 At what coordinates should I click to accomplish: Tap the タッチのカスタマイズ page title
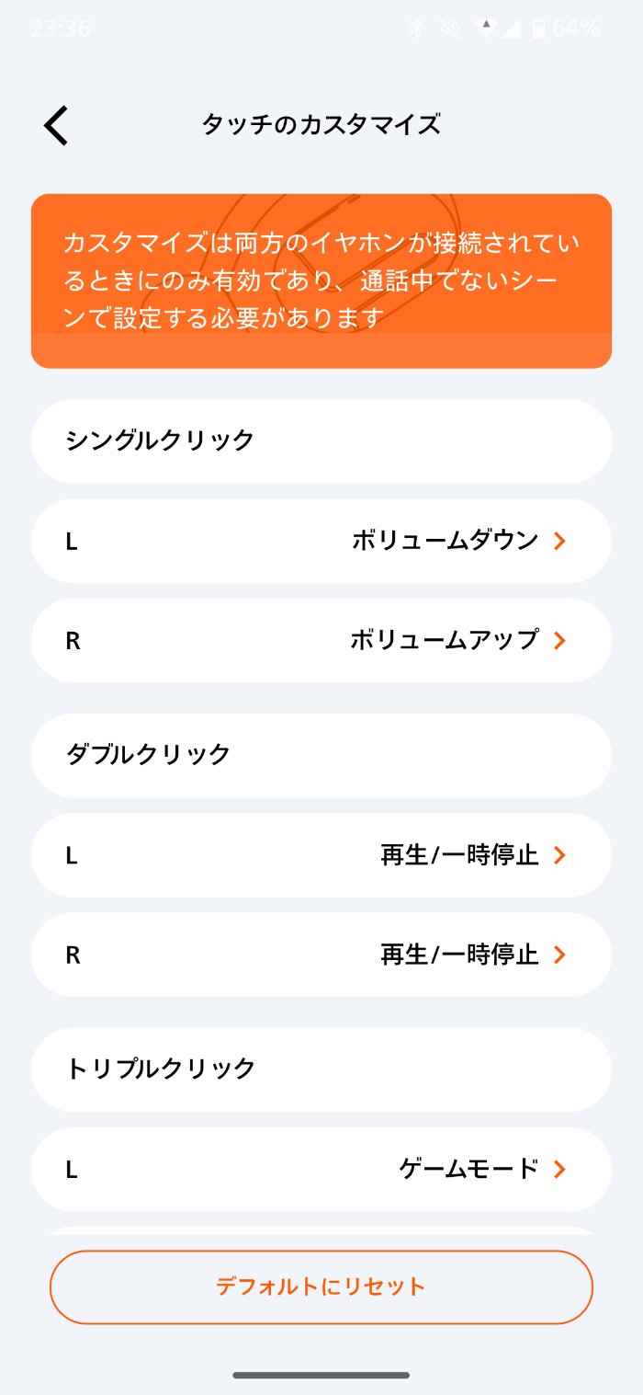click(x=321, y=124)
